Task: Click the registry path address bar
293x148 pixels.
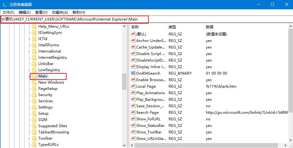Action: tap(75, 20)
